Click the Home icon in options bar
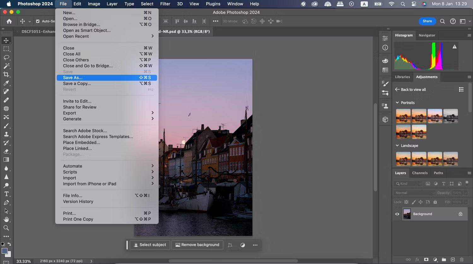 pyautogui.click(x=9, y=21)
